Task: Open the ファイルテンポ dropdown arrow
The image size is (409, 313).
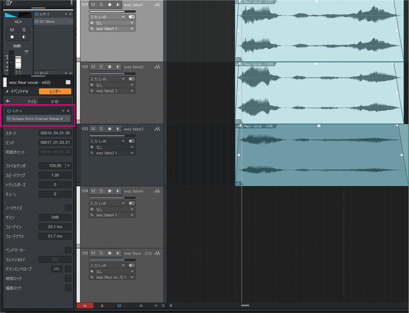Action: [68, 165]
